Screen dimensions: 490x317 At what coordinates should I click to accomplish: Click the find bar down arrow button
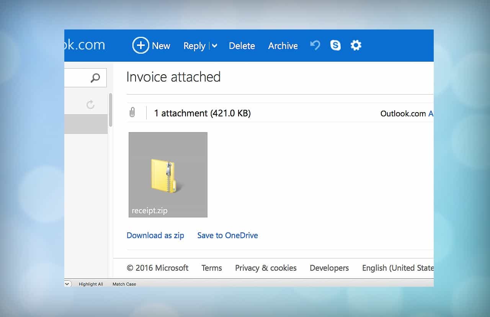(67, 284)
